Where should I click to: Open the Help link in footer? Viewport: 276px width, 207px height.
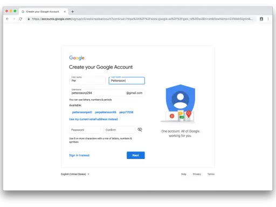pyautogui.click(x=183, y=174)
